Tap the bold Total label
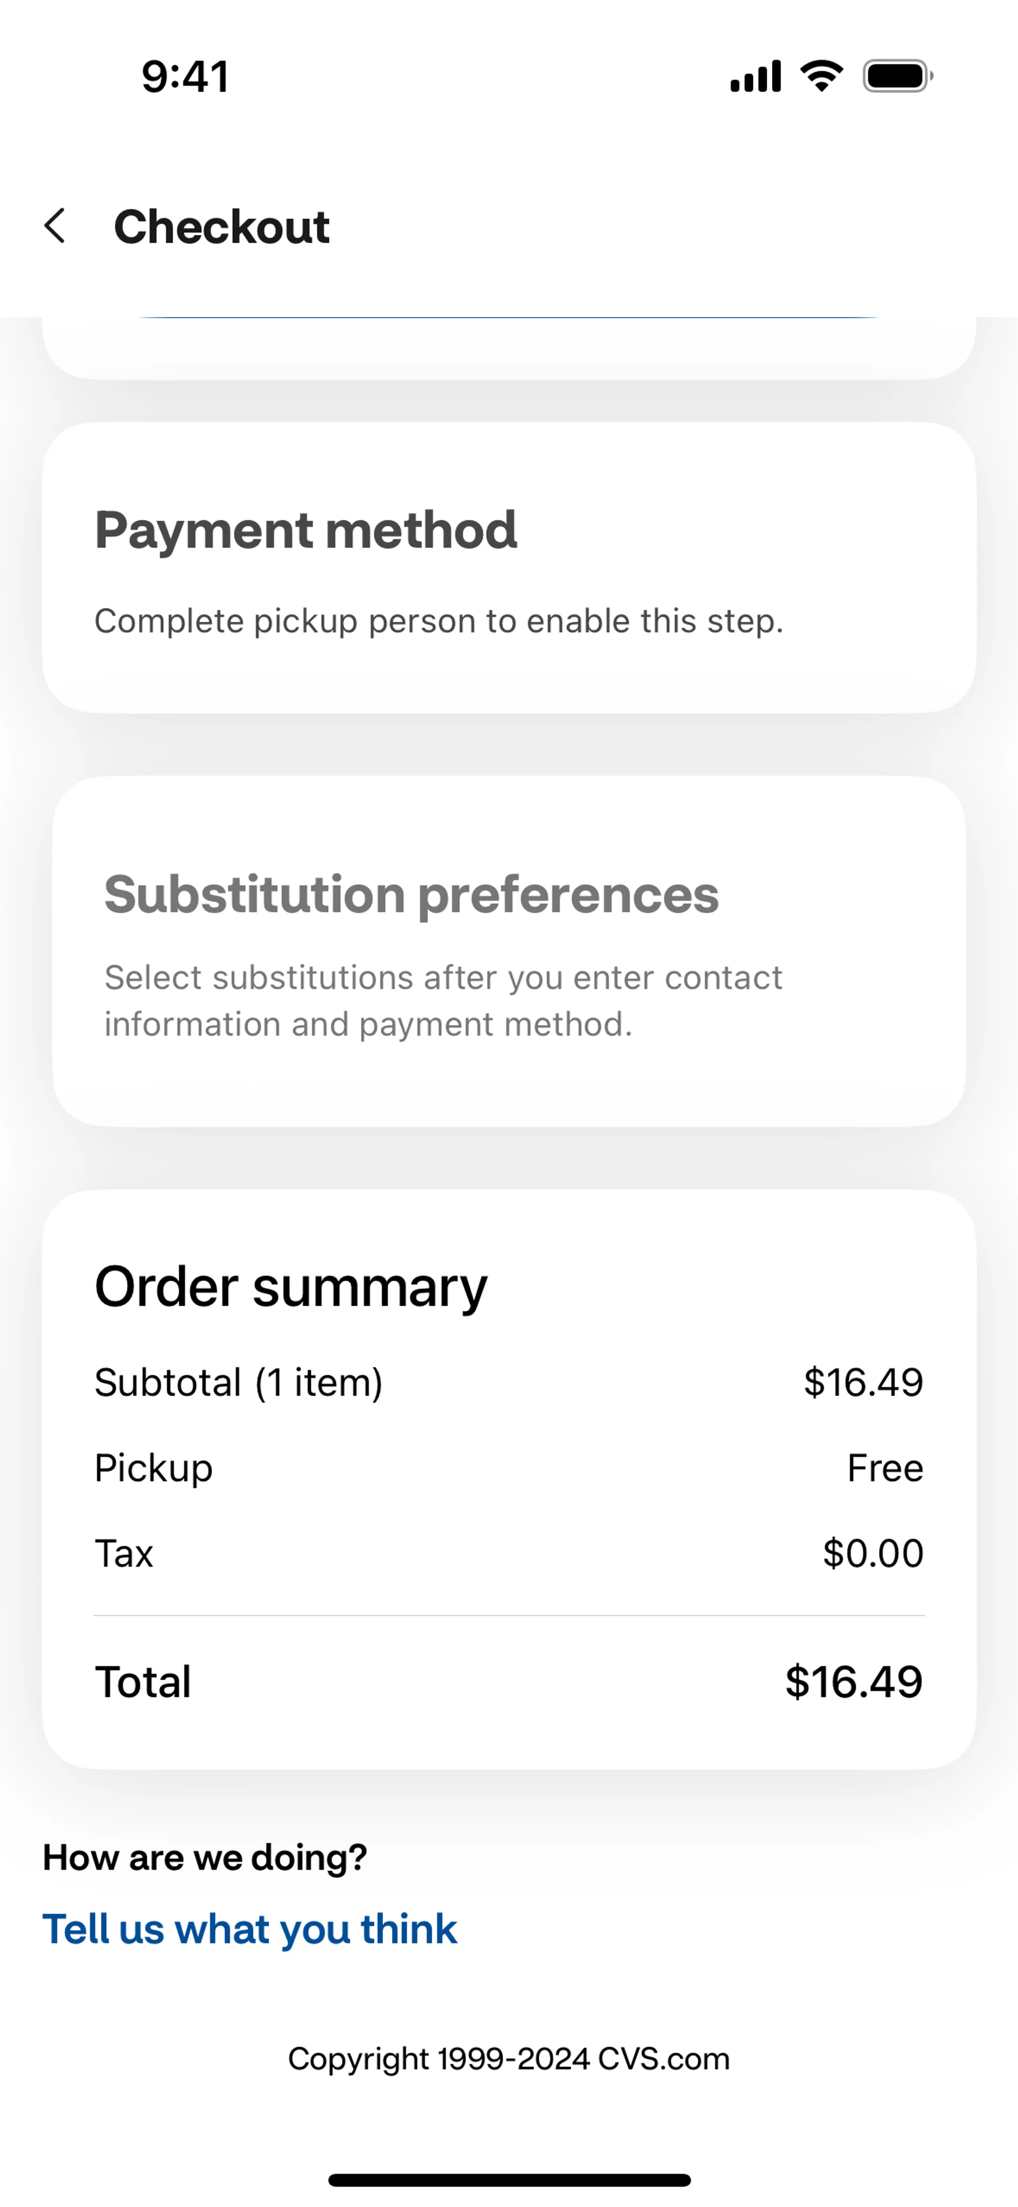 coord(143,1682)
